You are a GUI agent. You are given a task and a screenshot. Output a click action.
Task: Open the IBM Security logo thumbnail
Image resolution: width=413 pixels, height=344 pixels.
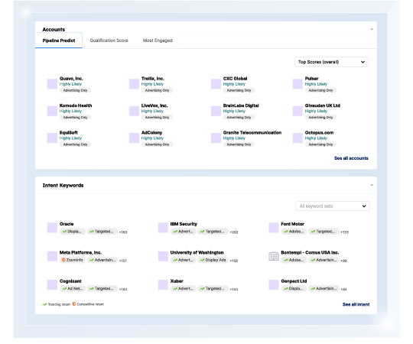[x=163, y=228]
